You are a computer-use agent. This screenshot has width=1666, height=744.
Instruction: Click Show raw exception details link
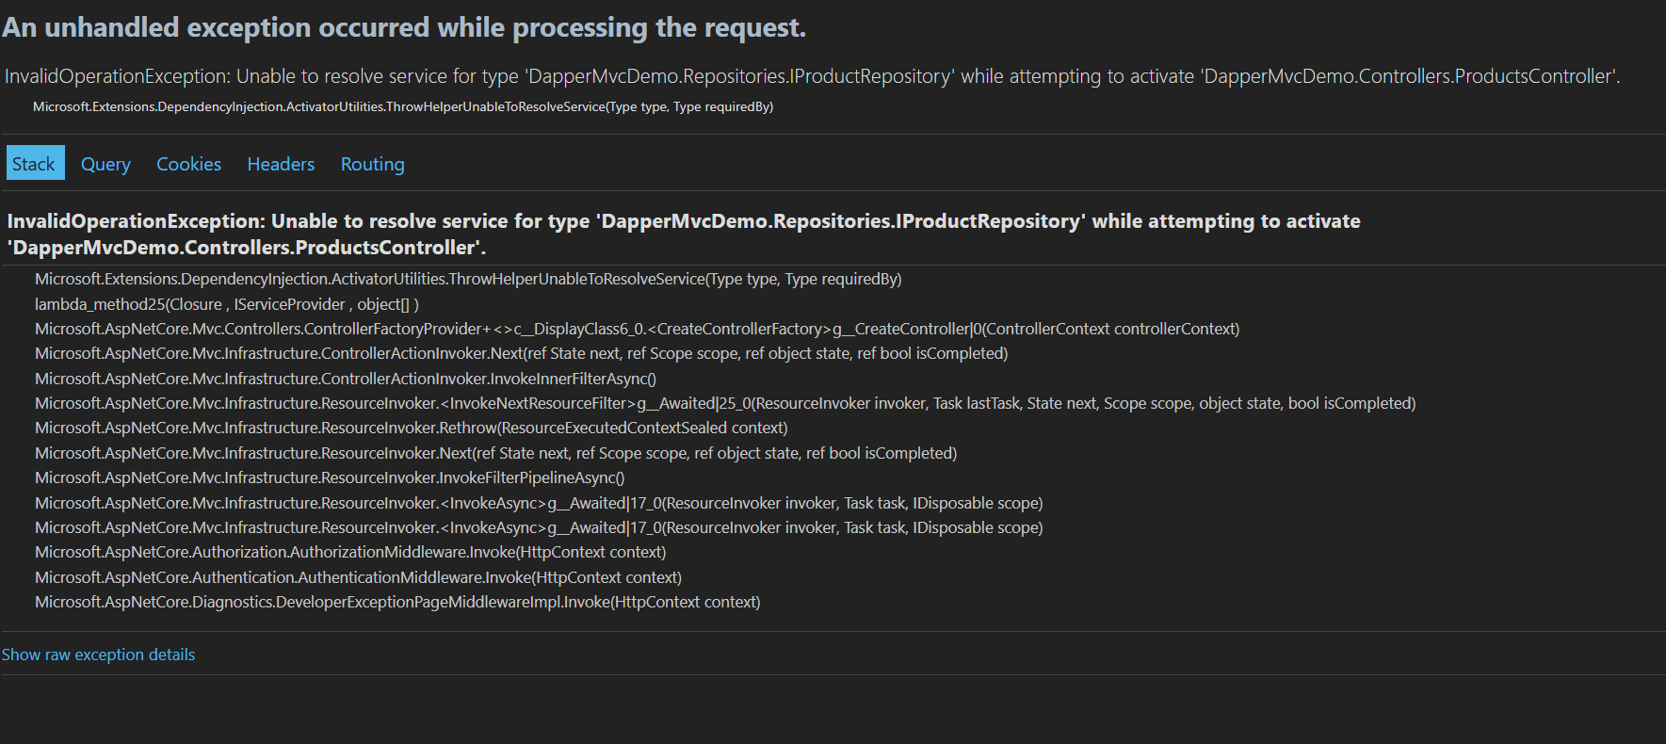tap(98, 655)
